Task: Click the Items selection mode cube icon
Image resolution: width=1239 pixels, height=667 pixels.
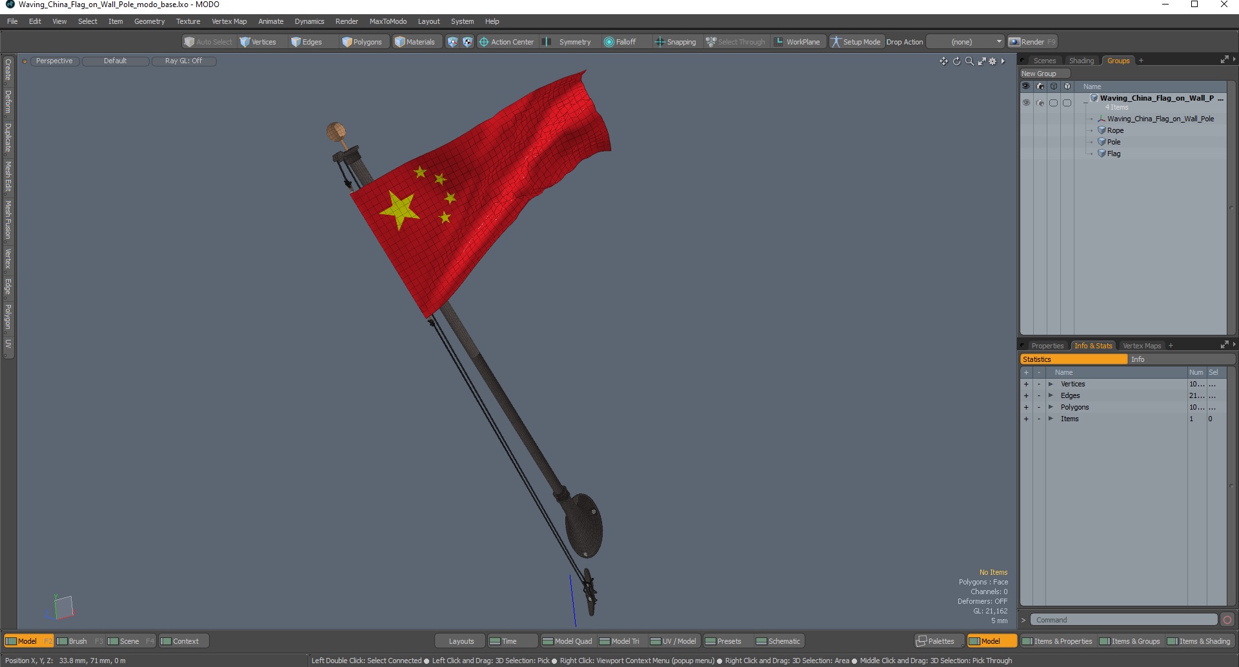Action: [452, 42]
